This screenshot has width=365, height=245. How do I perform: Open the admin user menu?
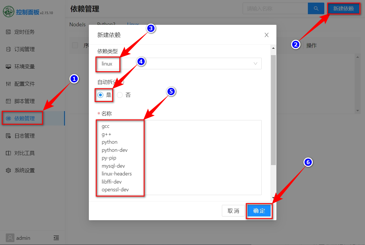[x=18, y=238]
